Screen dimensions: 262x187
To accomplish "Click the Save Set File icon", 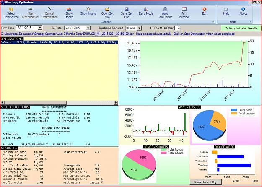I will tap(127, 9).
